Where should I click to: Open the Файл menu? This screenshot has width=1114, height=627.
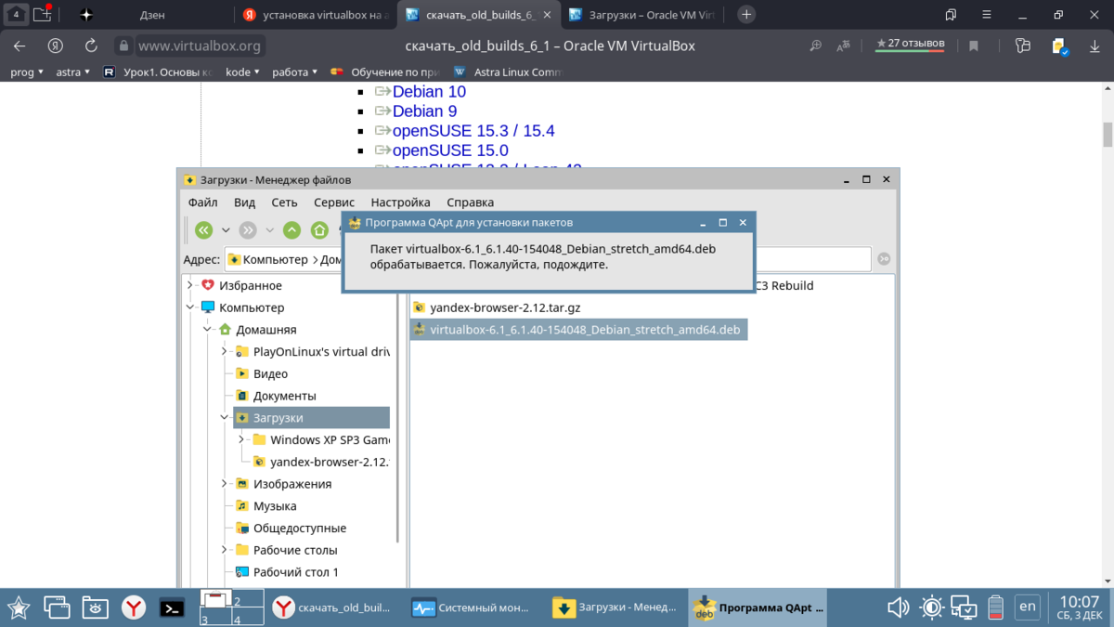(x=202, y=202)
